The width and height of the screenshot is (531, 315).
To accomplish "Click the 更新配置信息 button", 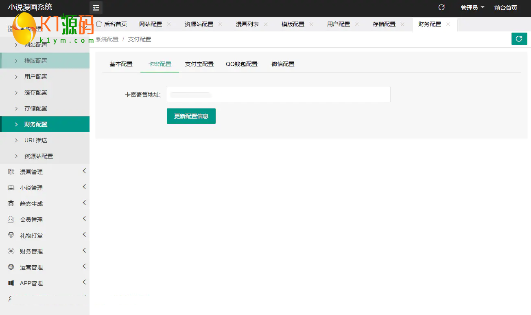I will click(x=191, y=116).
